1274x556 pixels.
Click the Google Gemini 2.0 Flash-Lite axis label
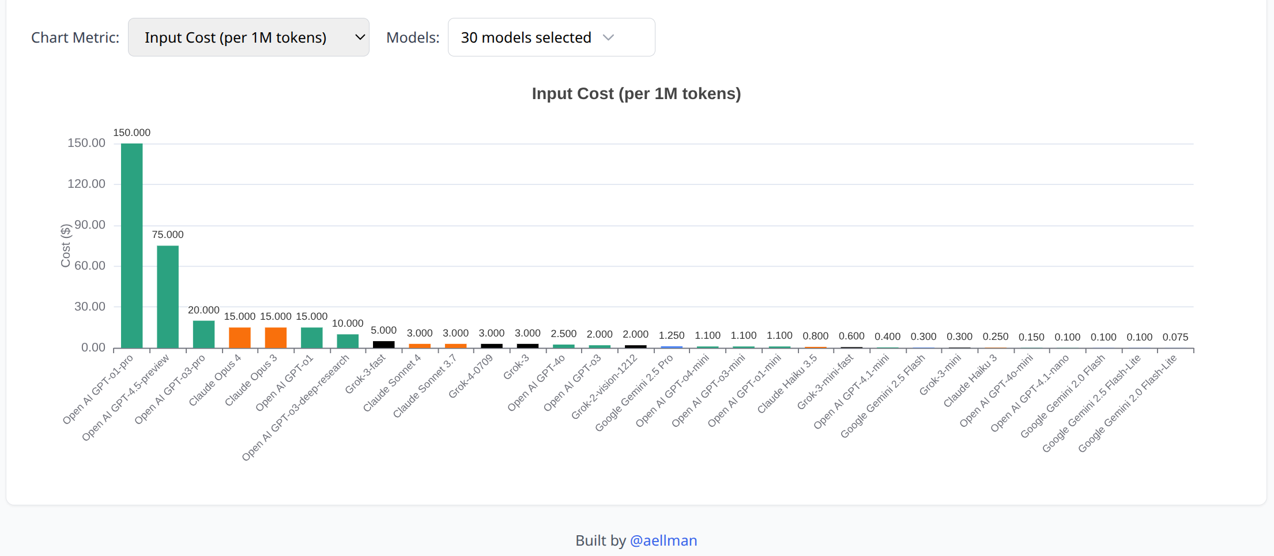(1128, 403)
